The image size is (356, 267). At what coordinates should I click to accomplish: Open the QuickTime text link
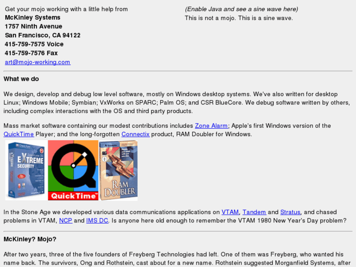(x=19, y=134)
